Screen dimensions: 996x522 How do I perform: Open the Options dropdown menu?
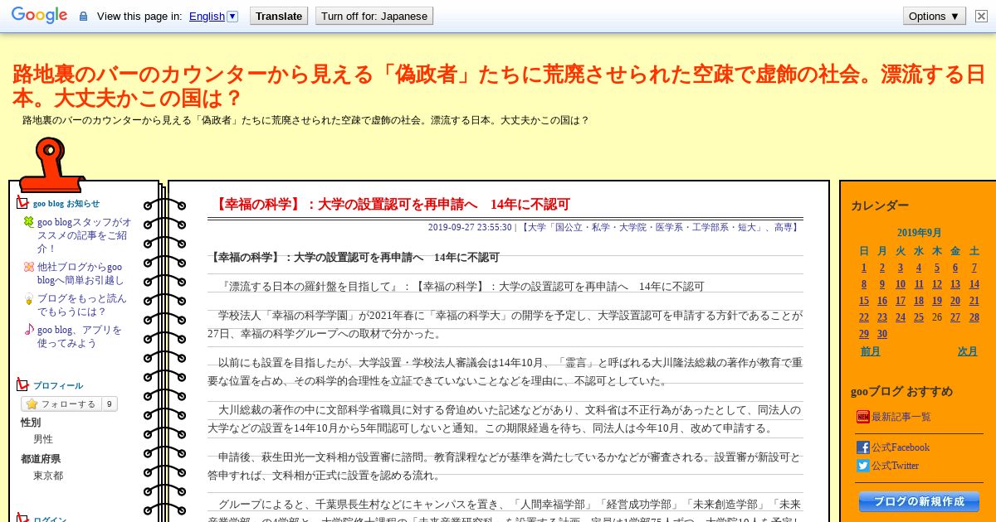934,16
